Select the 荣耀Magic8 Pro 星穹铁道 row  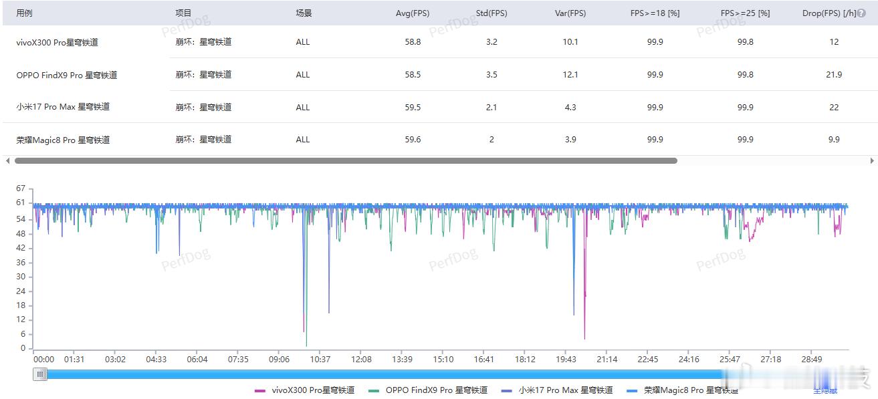tap(439, 140)
